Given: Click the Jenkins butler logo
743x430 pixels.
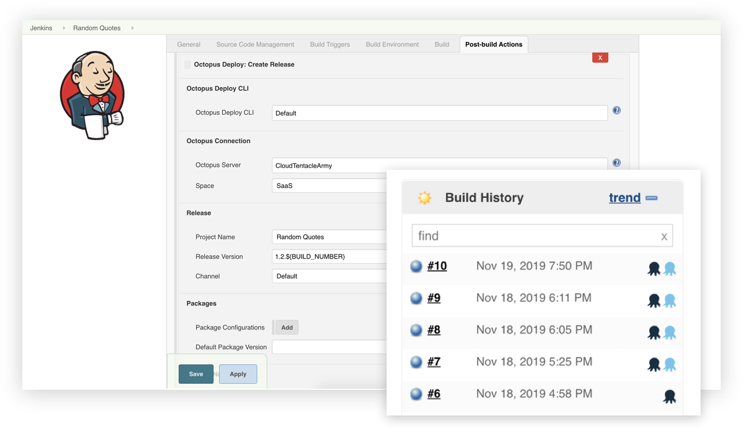Looking at the screenshot, I should pos(92,95).
